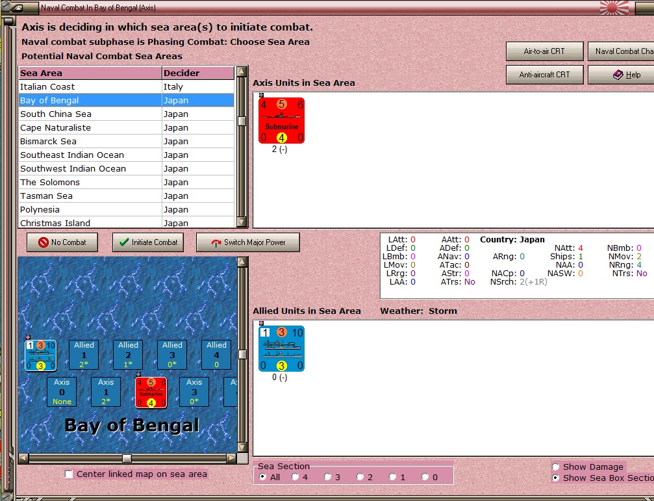
Task: Open the Air-to-air CRT chart
Action: pos(544,51)
